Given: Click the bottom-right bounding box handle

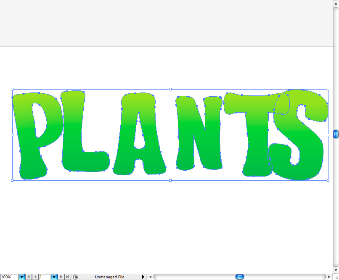Looking at the screenshot, I should pyautogui.click(x=328, y=180).
